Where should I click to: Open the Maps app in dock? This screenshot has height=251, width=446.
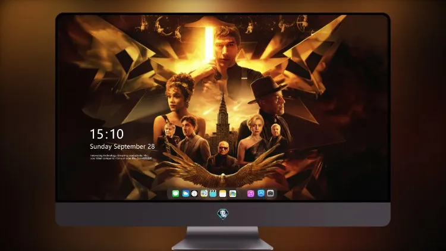tap(204, 194)
